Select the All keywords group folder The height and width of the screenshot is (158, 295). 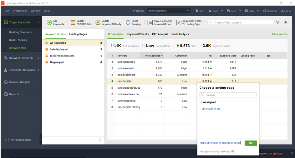[74, 43]
